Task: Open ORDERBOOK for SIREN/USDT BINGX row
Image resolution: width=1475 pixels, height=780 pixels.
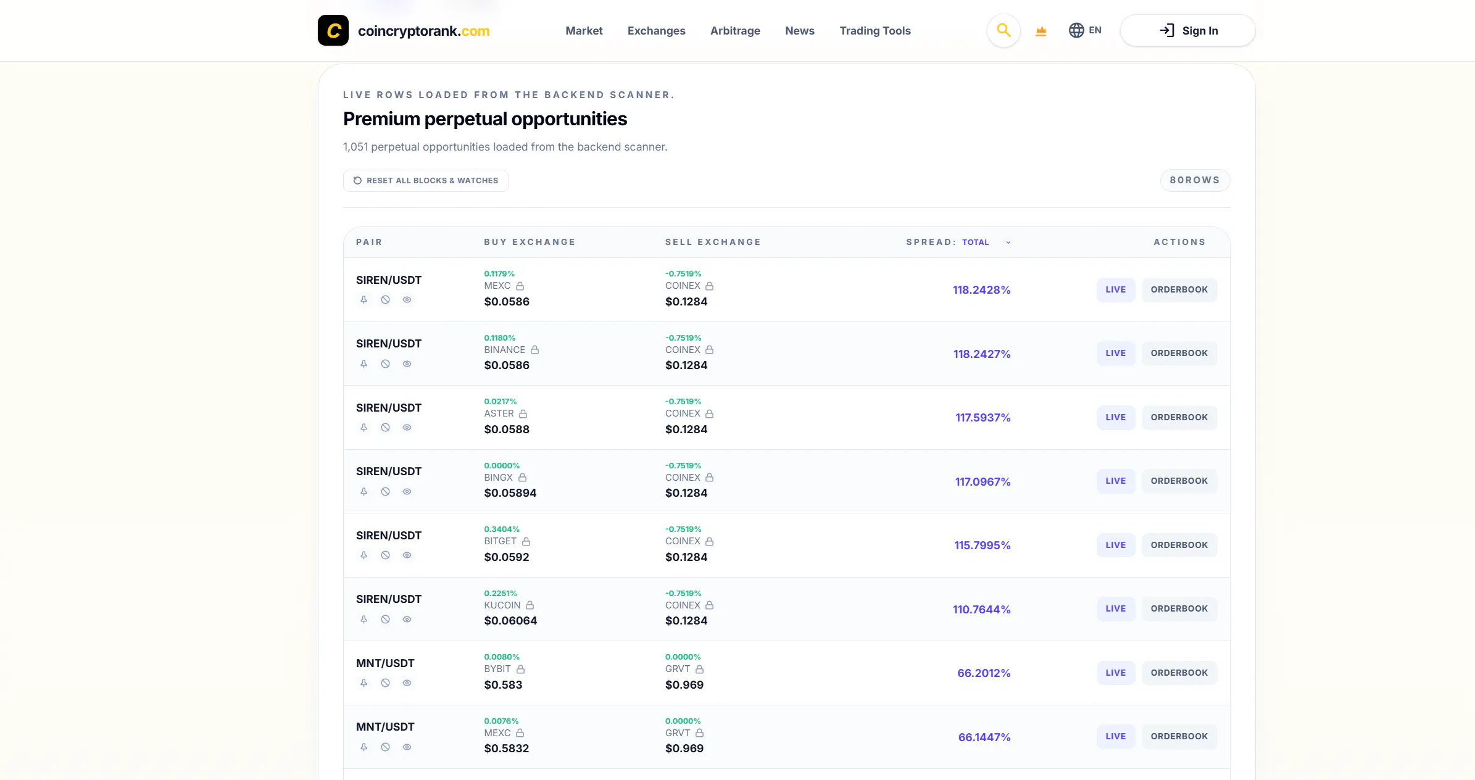Action: pyautogui.click(x=1179, y=481)
